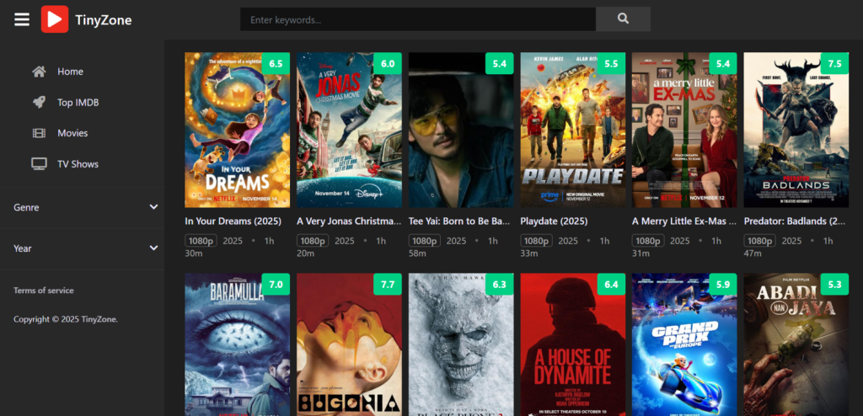Open A Merry Little Ex-Mas poster
The image size is (863, 416).
684,130
